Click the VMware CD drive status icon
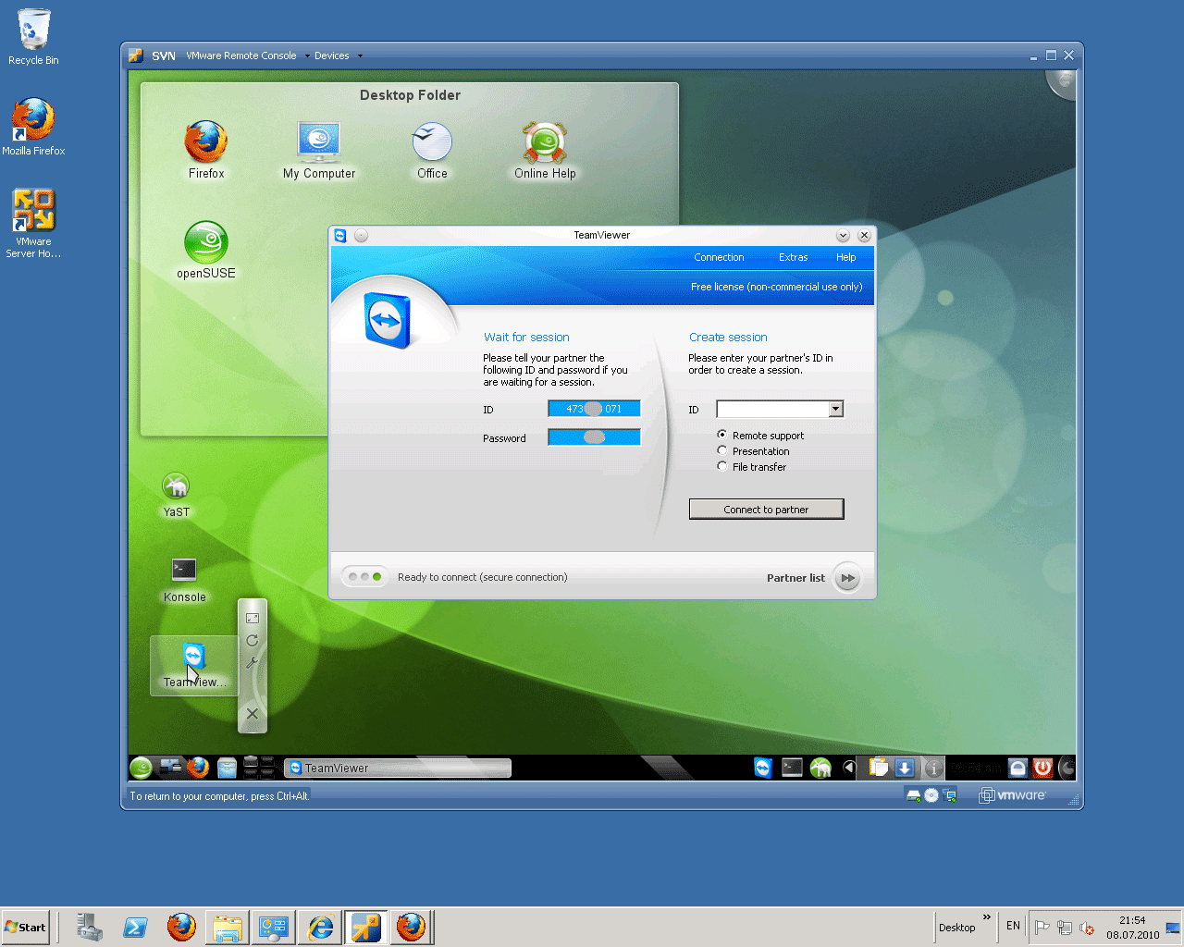Image resolution: width=1184 pixels, height=947 pixels. [x=931, y=795]
